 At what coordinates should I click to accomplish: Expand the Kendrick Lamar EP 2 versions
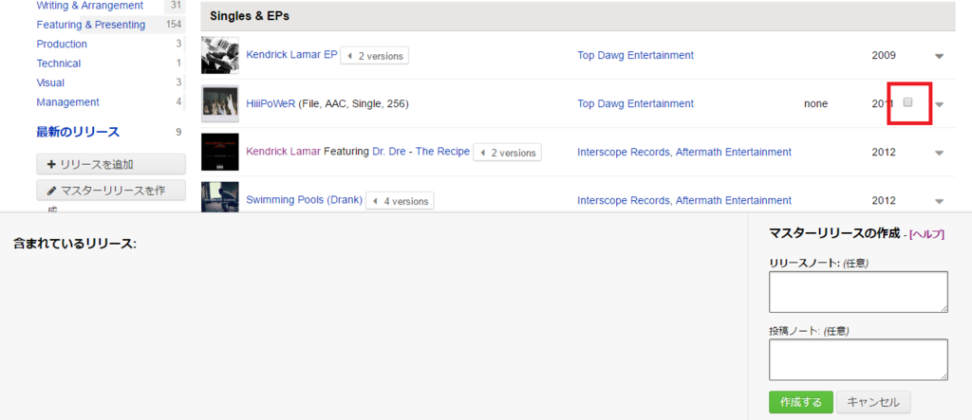374,56
